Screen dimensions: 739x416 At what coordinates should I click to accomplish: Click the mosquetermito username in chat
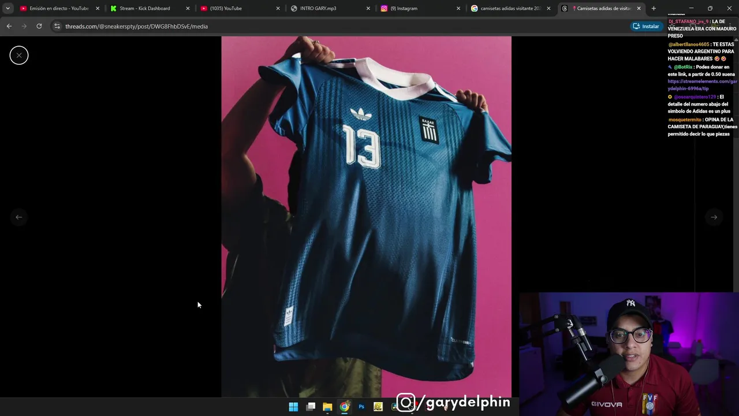pyautogui.click(x=684, y=120)
